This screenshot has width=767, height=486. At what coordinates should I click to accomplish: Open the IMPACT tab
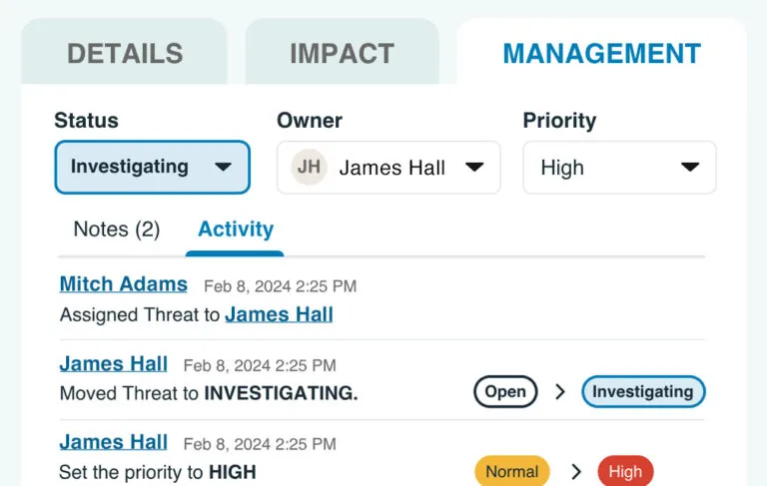coord(342,52)
